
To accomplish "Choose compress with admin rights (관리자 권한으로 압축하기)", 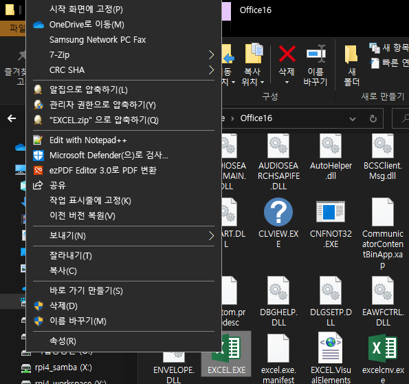I will click(124, 105).
